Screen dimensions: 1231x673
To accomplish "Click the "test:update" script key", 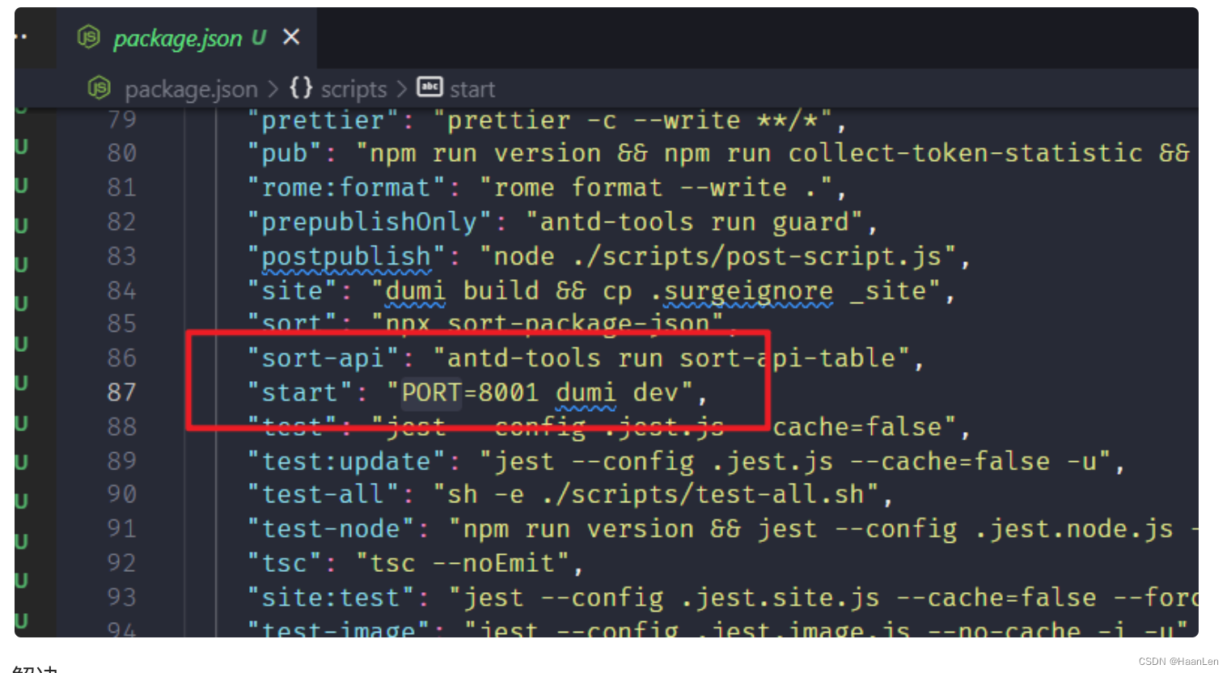I will (x=346, y=461).
